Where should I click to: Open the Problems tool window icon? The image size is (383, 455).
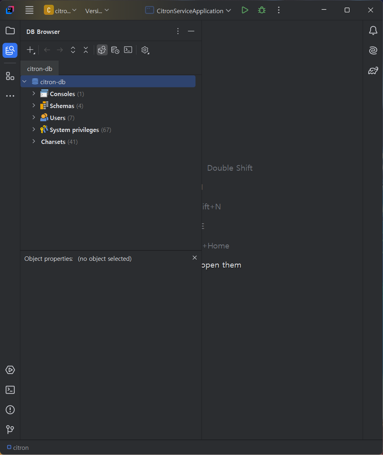(x=10, y=410)
